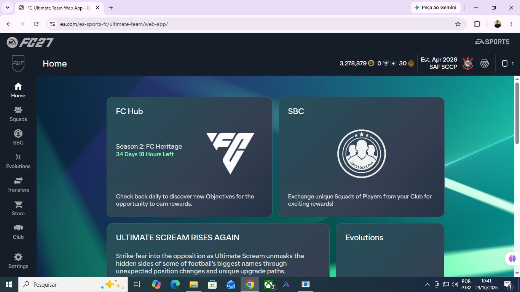
Task: Open the SBC card on Home
Action: click(362, 157)
